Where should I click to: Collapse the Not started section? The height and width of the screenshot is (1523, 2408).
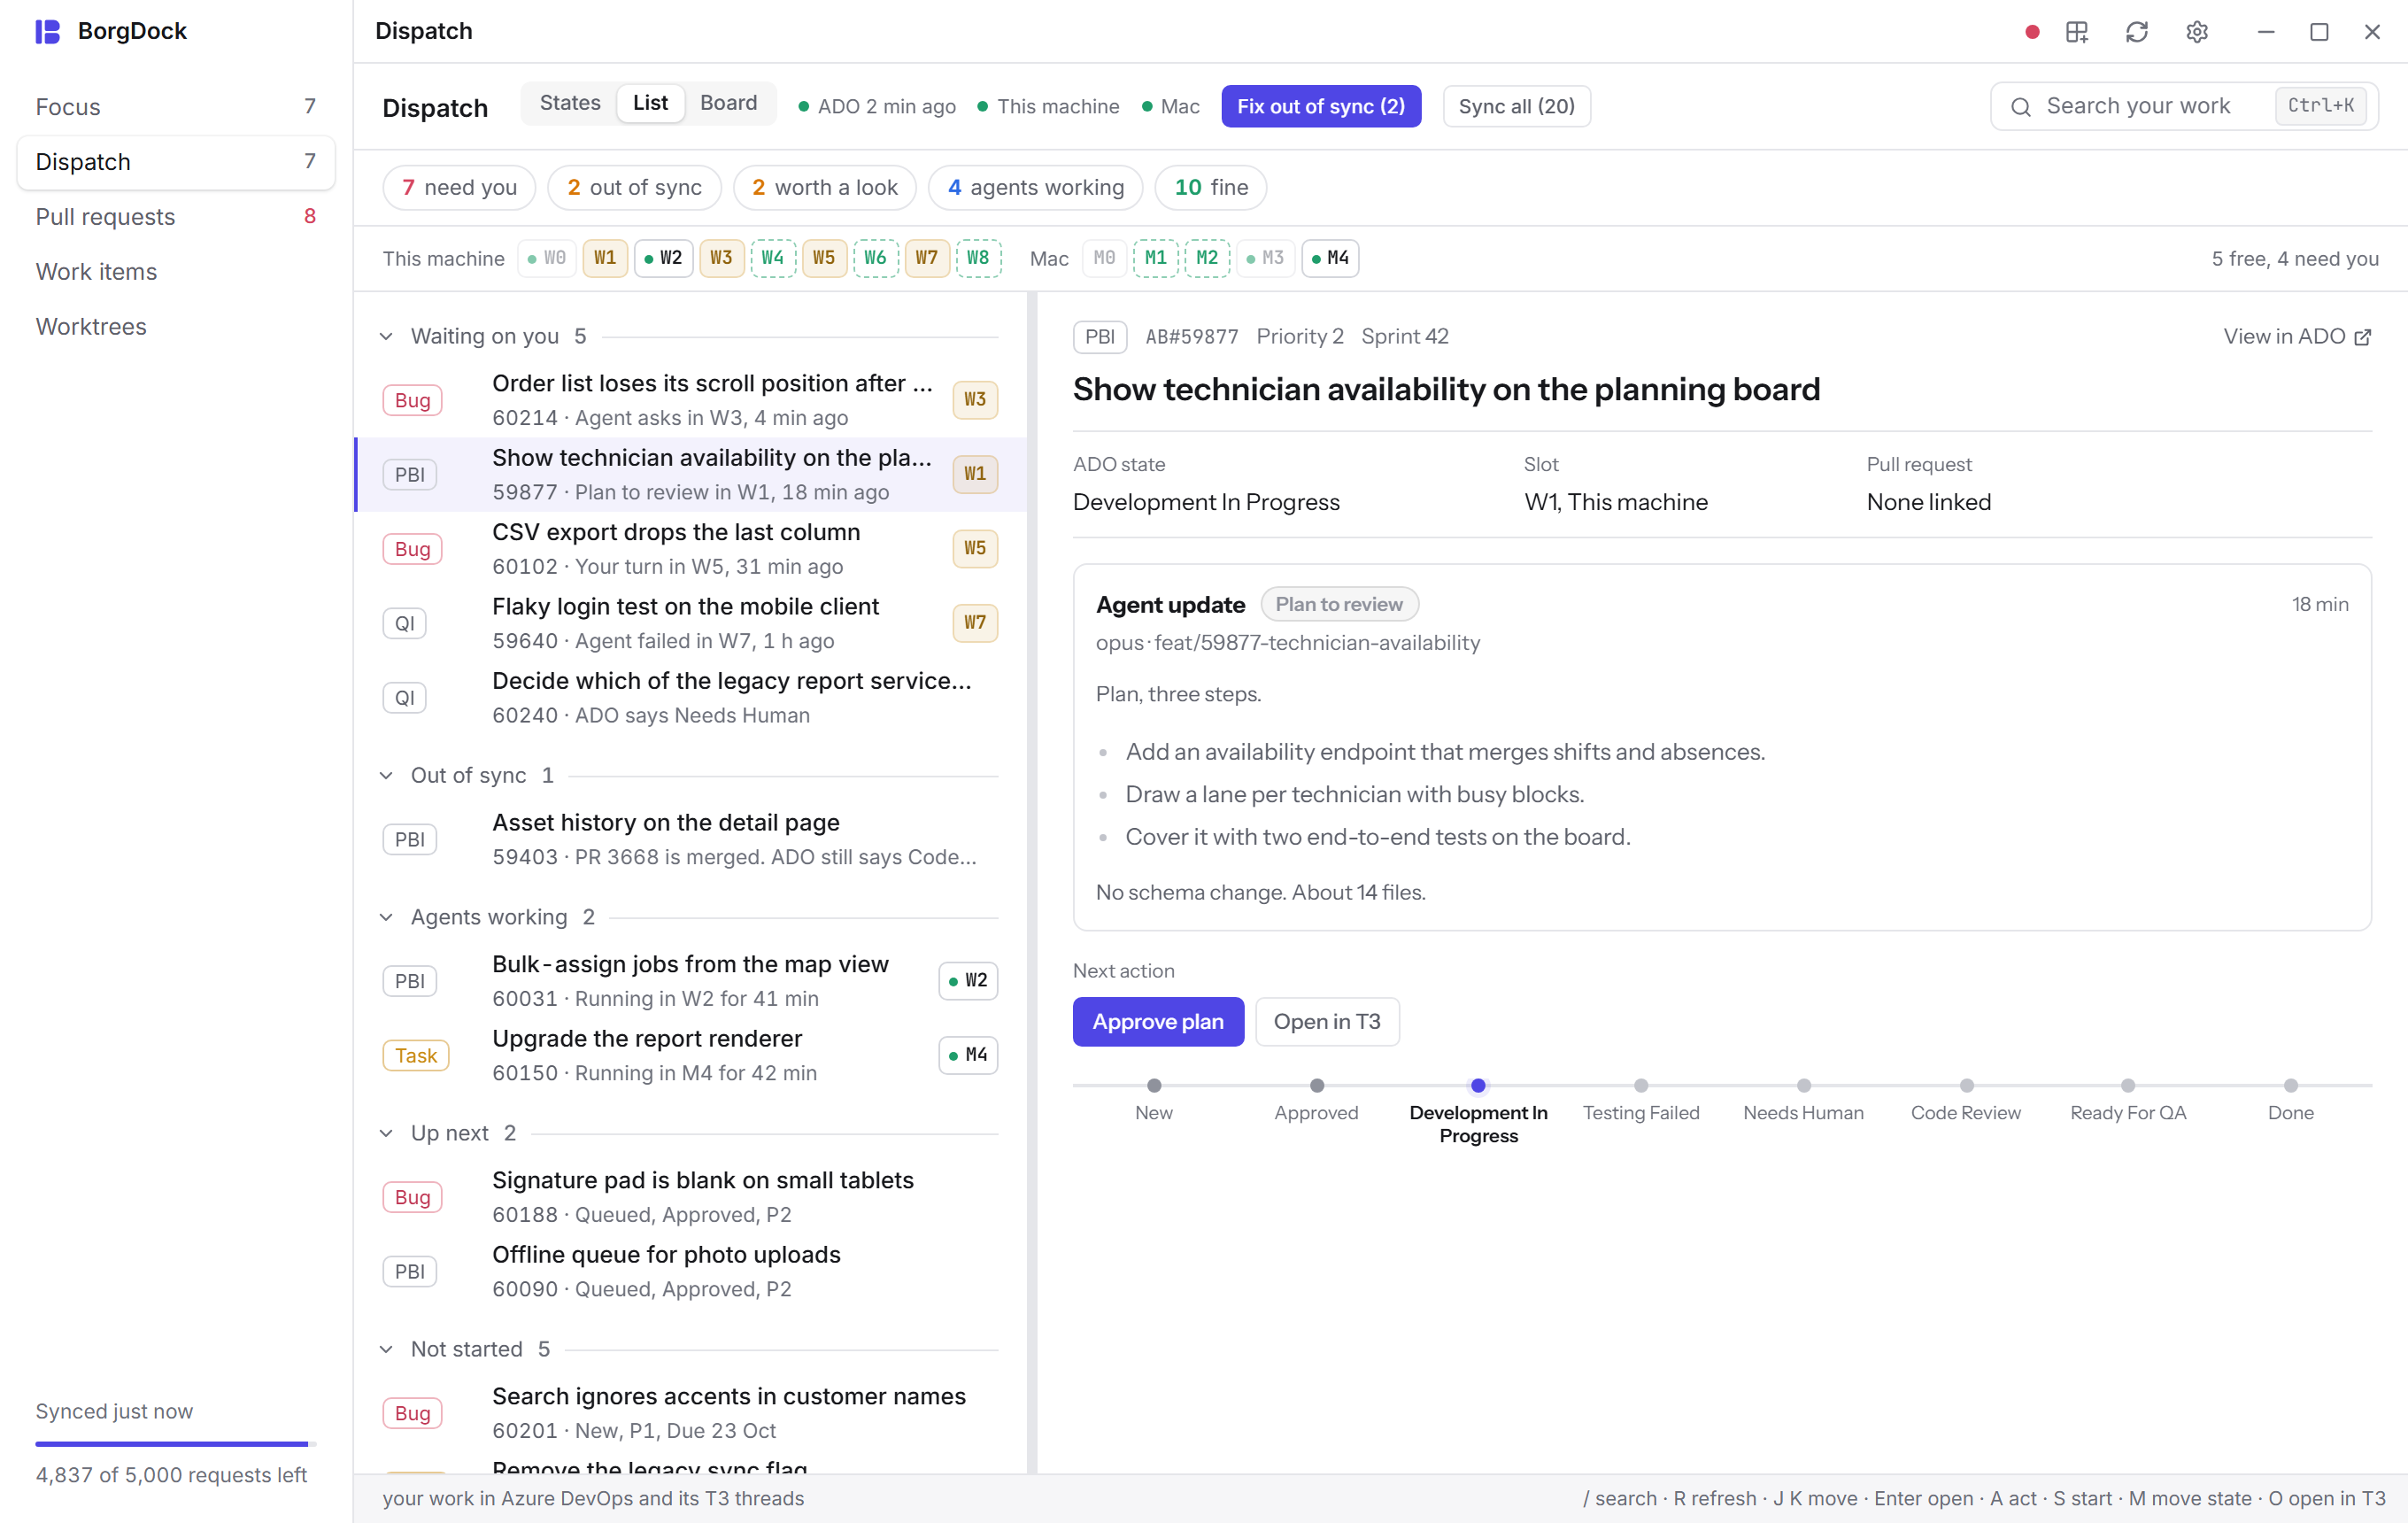[x=386, y=1350]
